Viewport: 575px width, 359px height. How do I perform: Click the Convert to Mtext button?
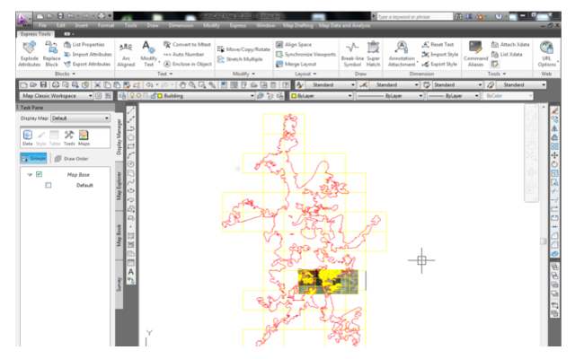click(188, 44)
